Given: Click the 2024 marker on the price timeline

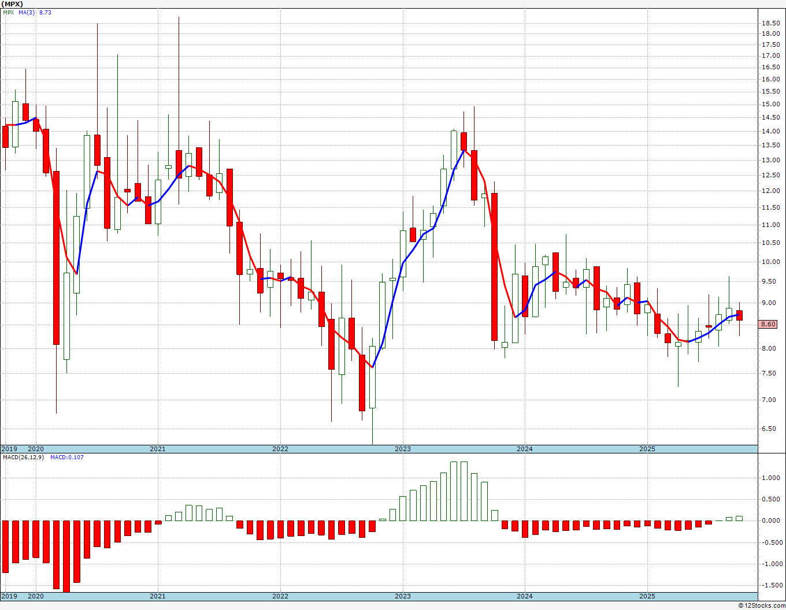Looking at the screenshot, I should 525,449.
